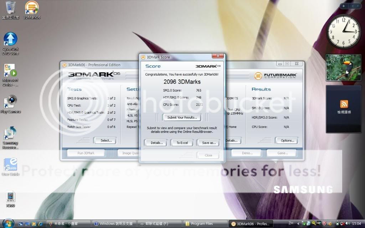Switch to the Paint taskbar window

point(68,224)
